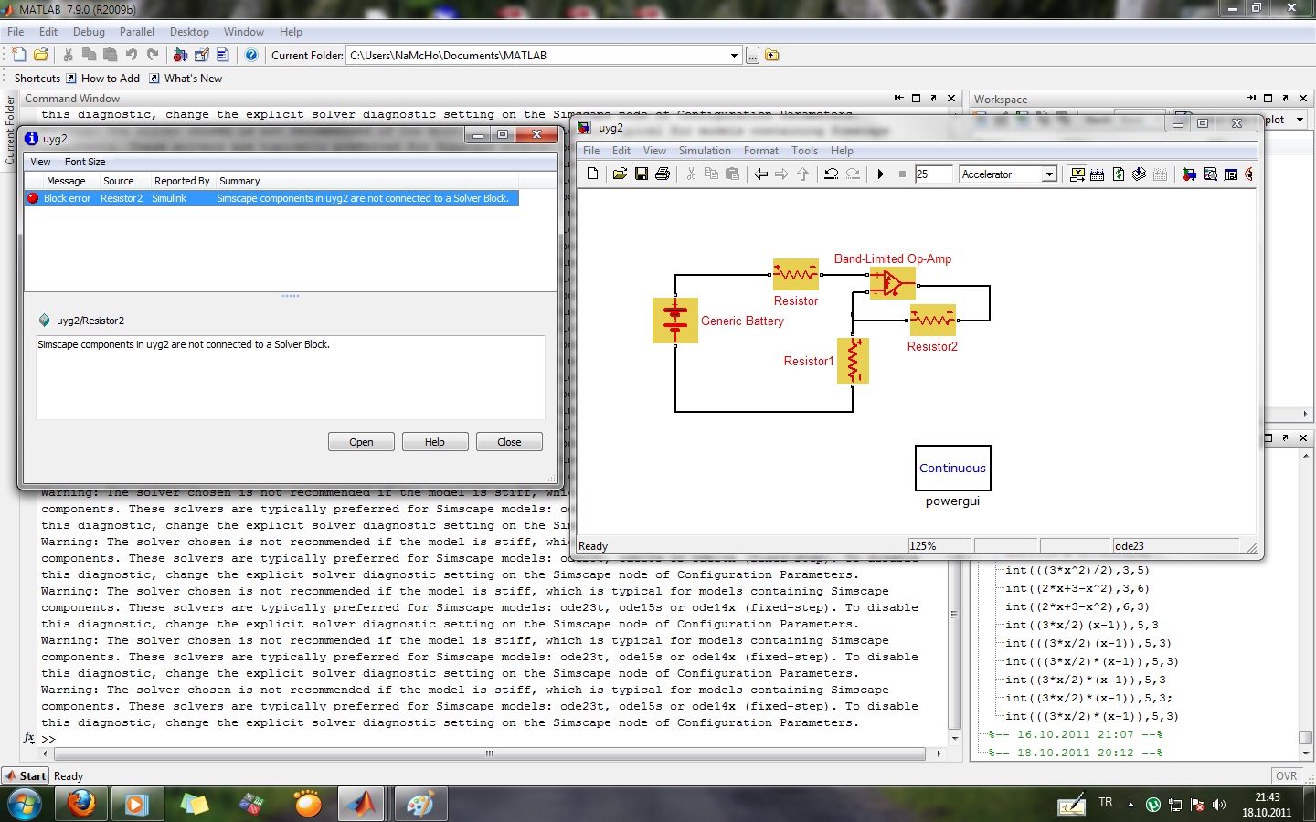Open Format menu in uyg2 window
The width and height of the screenshot is (1316, 822).
(761, 151)
